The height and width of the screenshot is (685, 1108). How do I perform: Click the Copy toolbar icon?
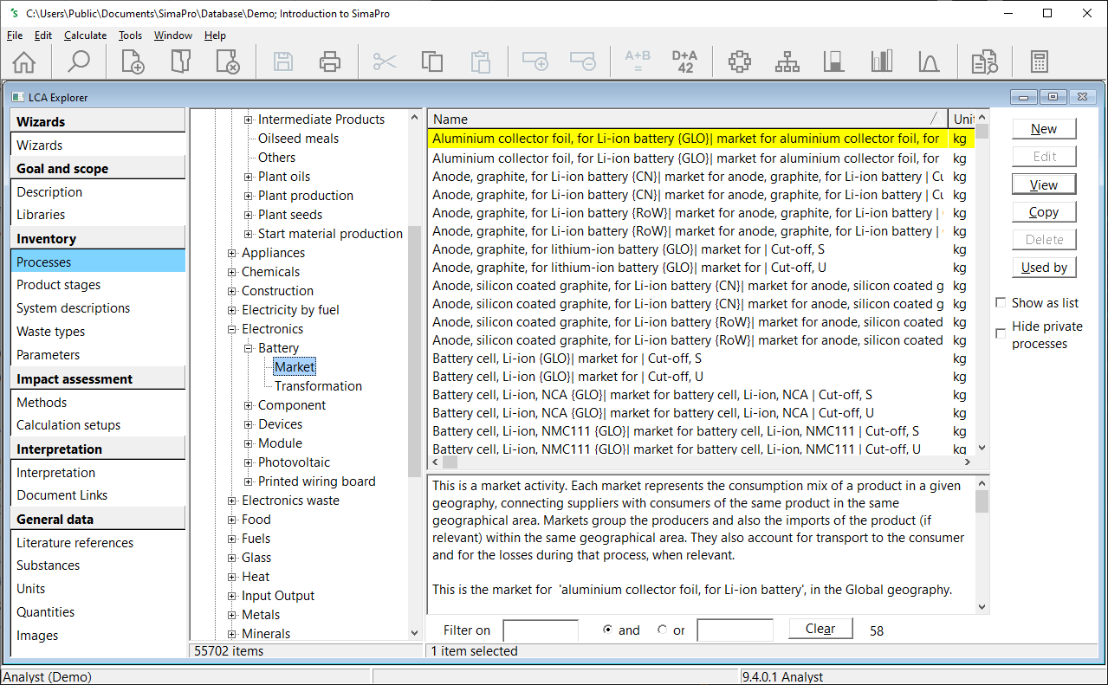(432, 61)
